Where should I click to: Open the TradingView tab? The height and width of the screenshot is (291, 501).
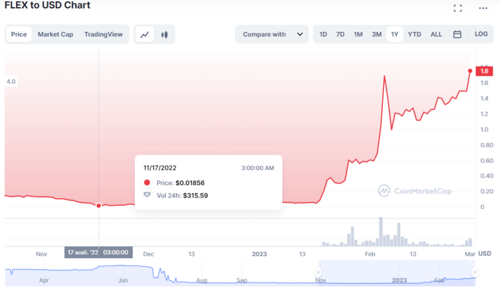[103, 34]
